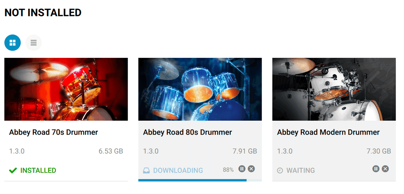Switch to grid view layout
The image size is (404, 194).
(12, 43)
